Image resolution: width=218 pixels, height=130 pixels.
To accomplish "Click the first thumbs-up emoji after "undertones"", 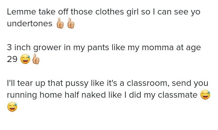I will click(x=60, y=23).
